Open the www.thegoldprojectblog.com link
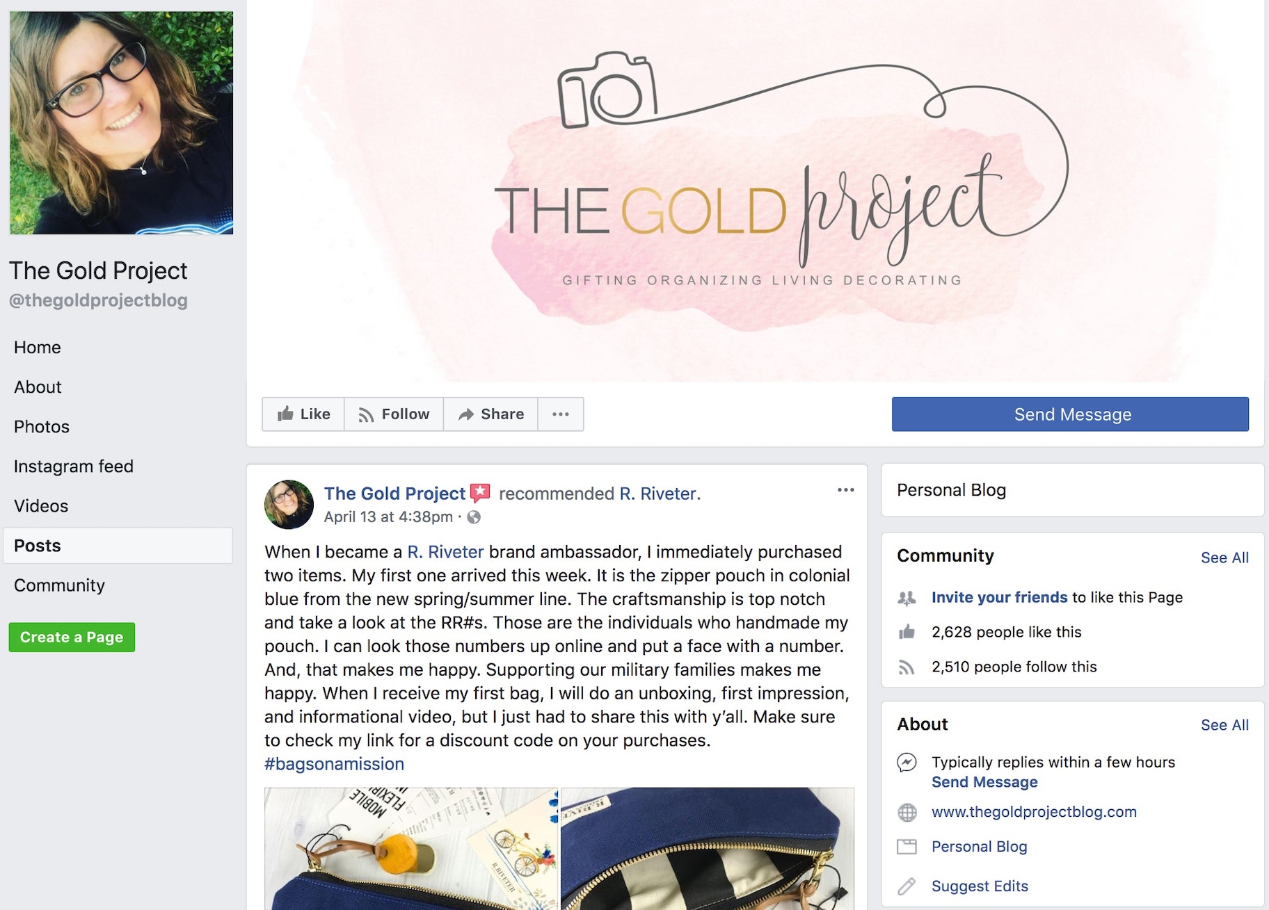 tap(1034, 812)
